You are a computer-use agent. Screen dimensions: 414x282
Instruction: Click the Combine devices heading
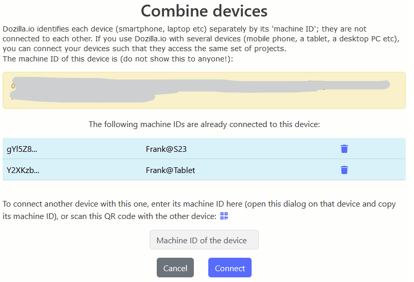[204, 11]
